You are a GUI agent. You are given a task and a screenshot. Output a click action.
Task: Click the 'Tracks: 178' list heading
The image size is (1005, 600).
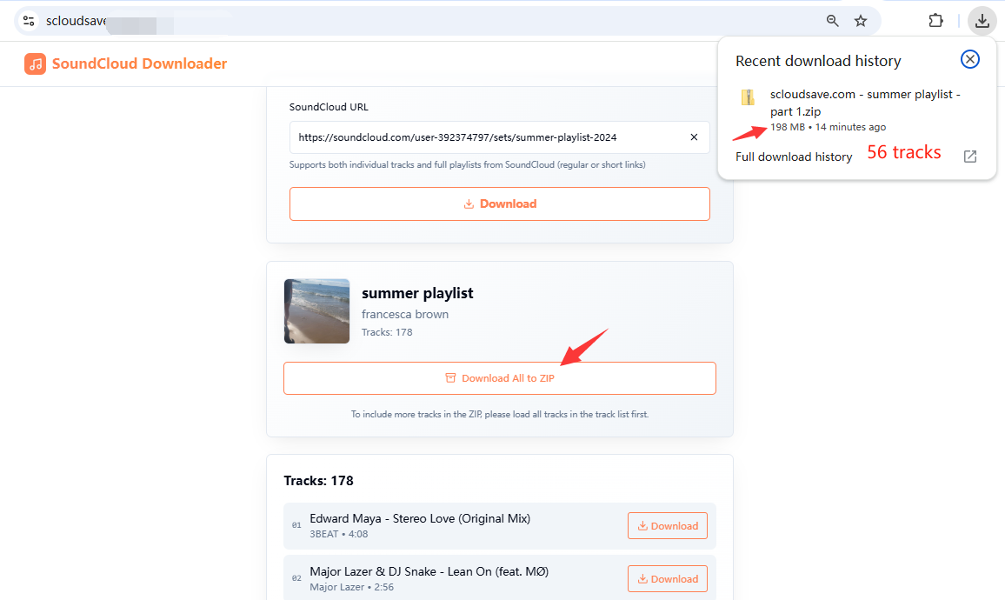tap(318, 481)
